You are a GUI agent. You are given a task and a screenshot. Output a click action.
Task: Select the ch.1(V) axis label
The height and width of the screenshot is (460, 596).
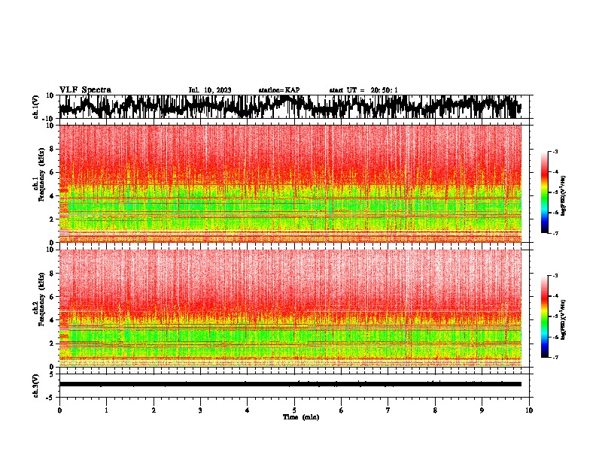tap(36, 107)
